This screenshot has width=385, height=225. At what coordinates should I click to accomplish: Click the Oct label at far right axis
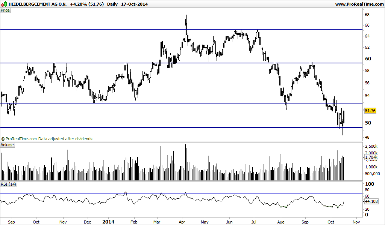click(331, 222)
